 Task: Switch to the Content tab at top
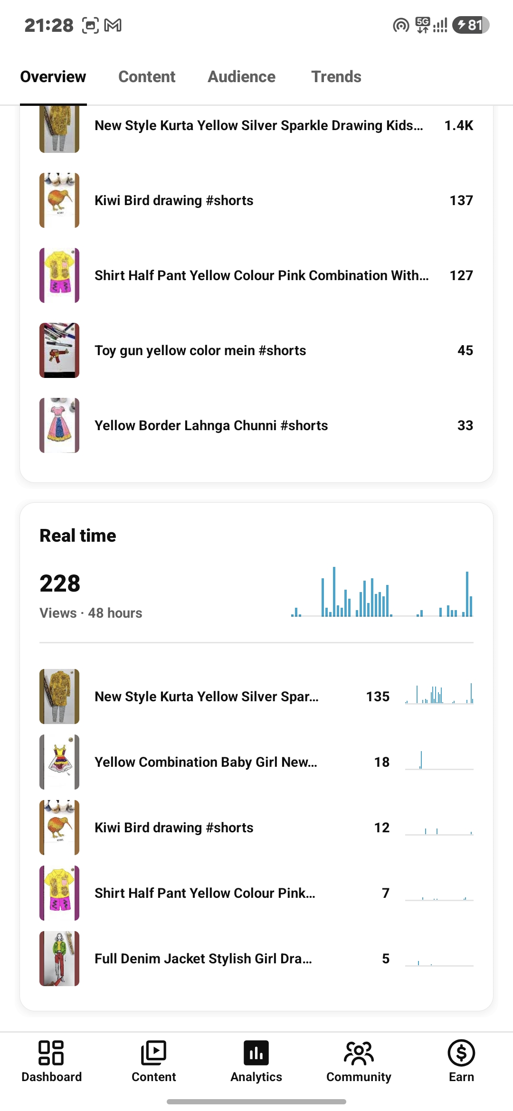pyautogui.click(x=147, y=77)
